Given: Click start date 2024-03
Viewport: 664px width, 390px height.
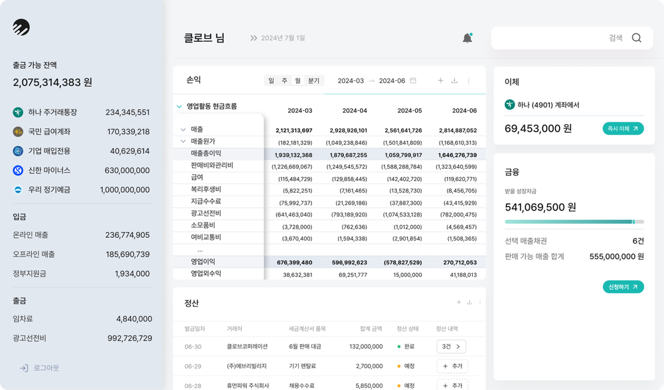Looking at the screenshot, I should click(x=351, y=80).
